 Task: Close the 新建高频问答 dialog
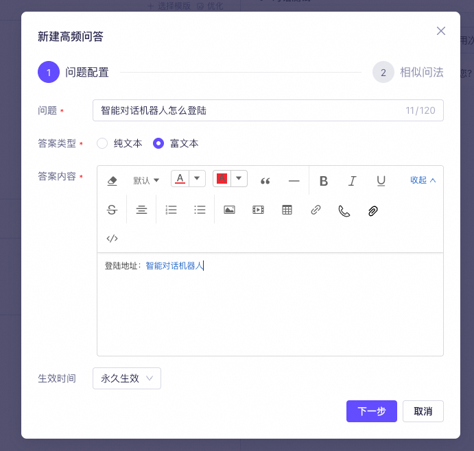[x=441, y=31]
